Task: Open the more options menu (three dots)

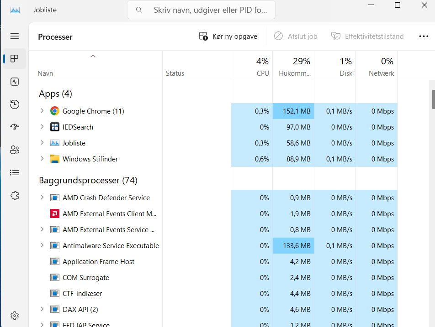Action: 423,36
